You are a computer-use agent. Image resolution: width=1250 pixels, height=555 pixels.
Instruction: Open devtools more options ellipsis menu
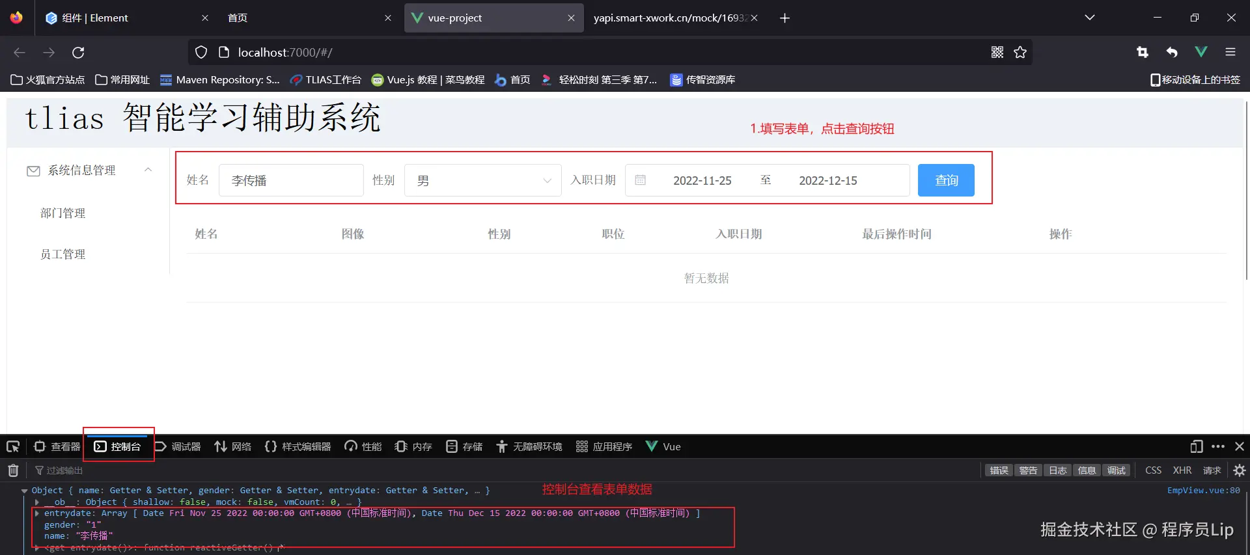tap(1218, 446)
